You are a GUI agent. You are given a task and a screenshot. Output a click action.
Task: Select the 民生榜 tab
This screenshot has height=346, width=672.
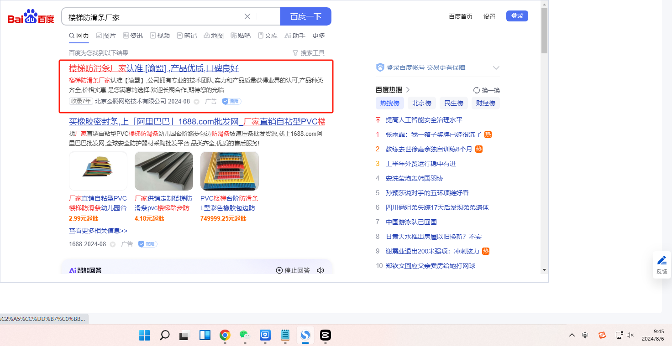tap(454, 103)
